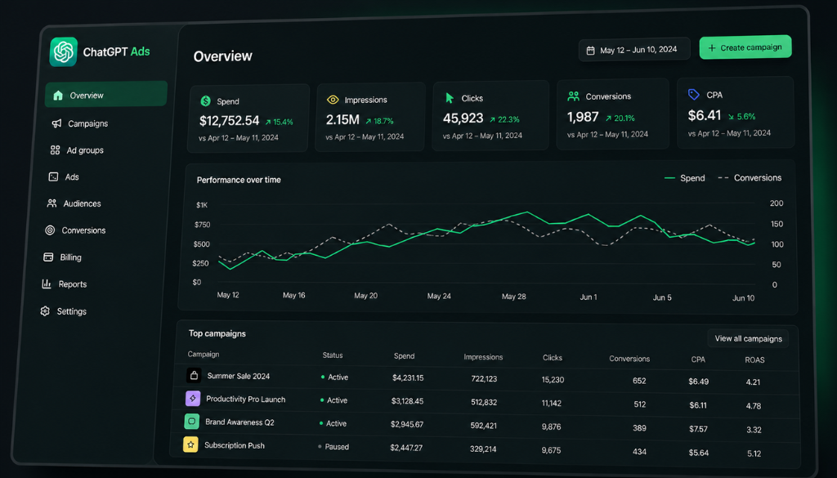Click the ChatGPT Ads logo icon
Viewport: 837px width, 478px height.
[64, 51]
